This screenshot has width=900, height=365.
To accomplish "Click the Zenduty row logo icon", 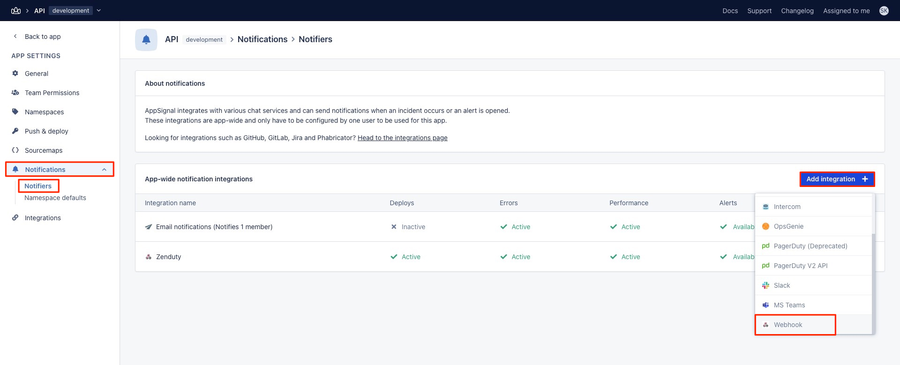I will pos(149,257).
